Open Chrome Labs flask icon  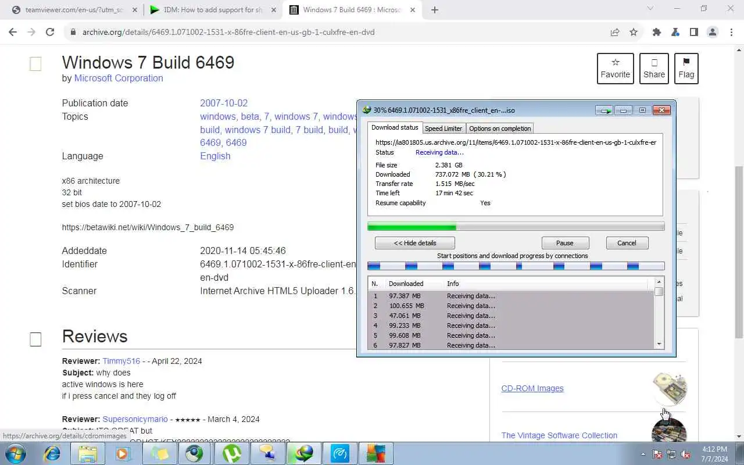point(675,32)
